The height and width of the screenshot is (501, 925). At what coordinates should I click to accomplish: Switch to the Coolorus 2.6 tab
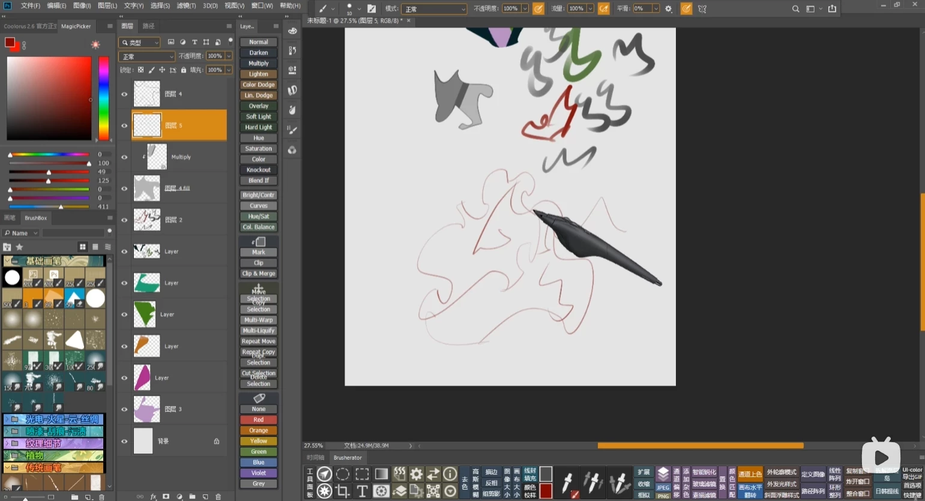30,26
